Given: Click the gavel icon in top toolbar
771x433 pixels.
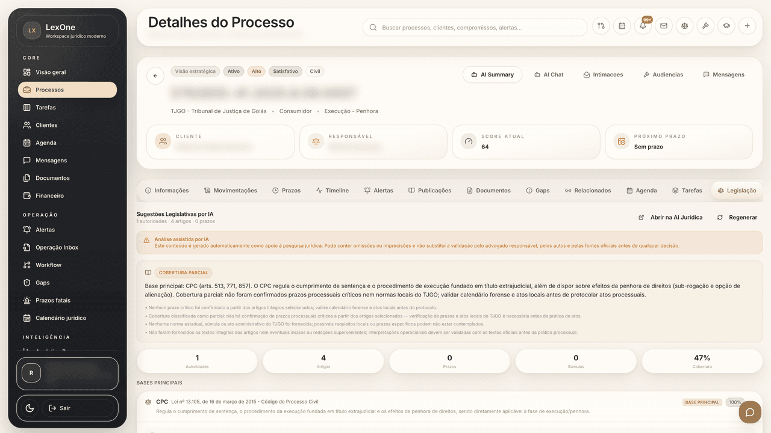Looking at the screenshot, I should (705, 26).
